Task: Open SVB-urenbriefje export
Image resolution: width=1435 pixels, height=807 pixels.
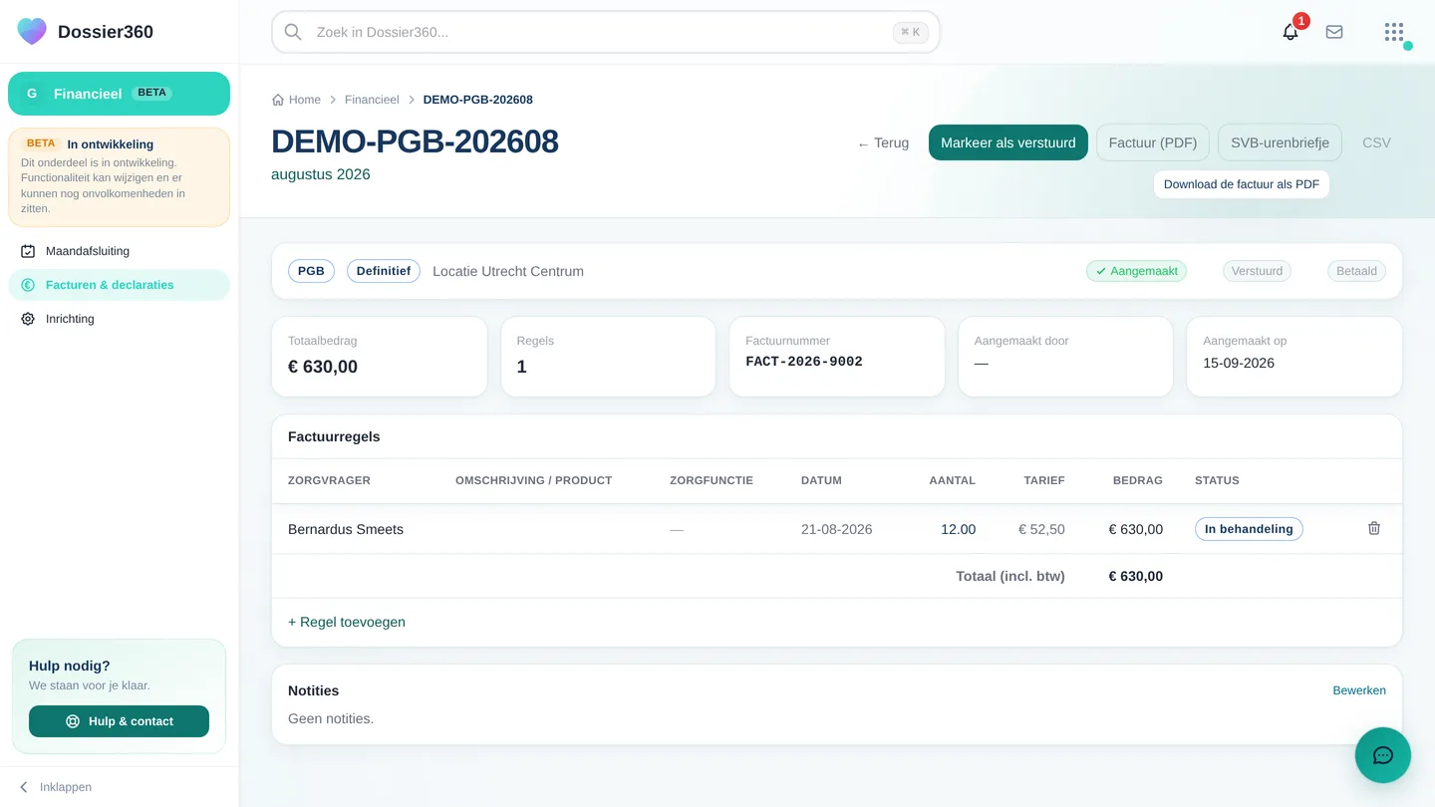Action: [1280, 142]
